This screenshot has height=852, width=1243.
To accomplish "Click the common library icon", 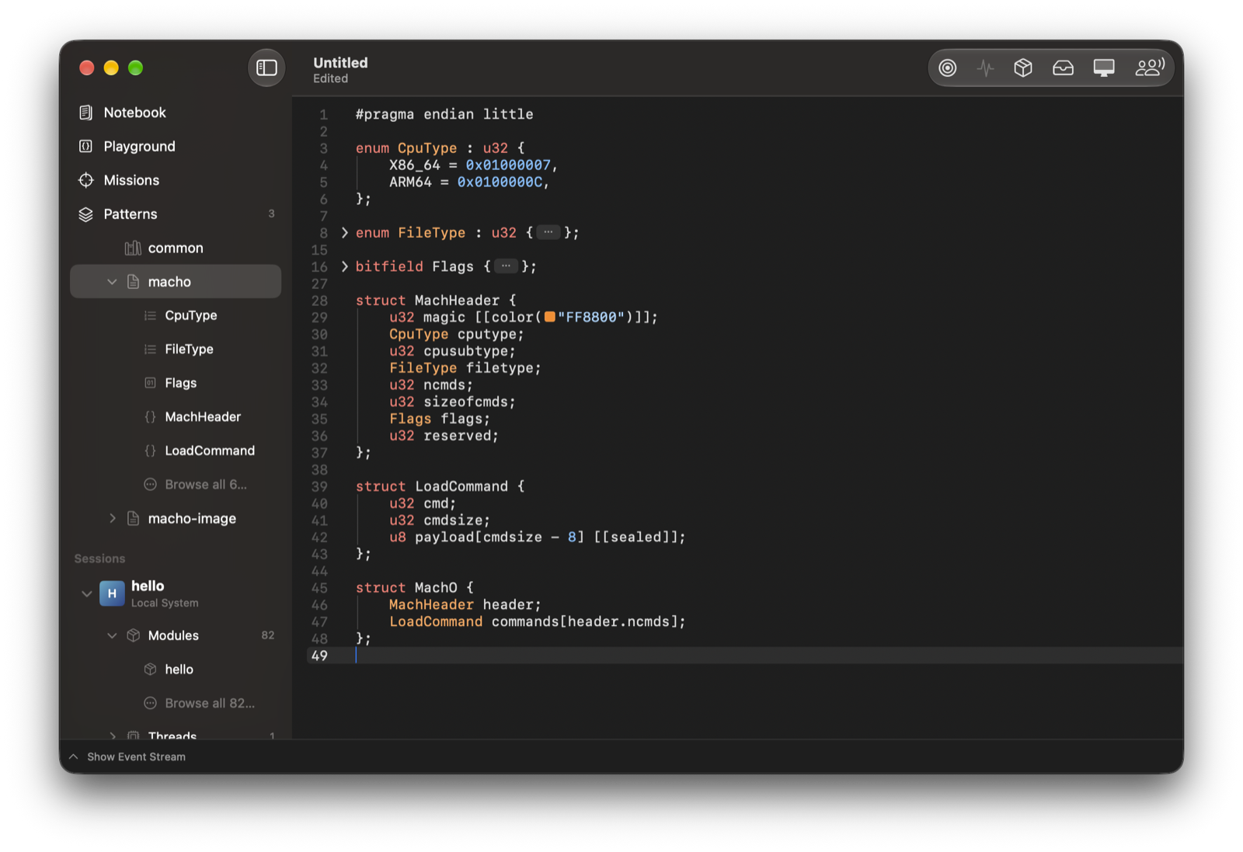I will point(133,248).
